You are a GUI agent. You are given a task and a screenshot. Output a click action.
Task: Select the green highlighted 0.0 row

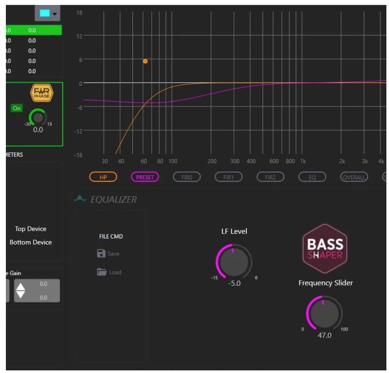(x=33, y=30)
